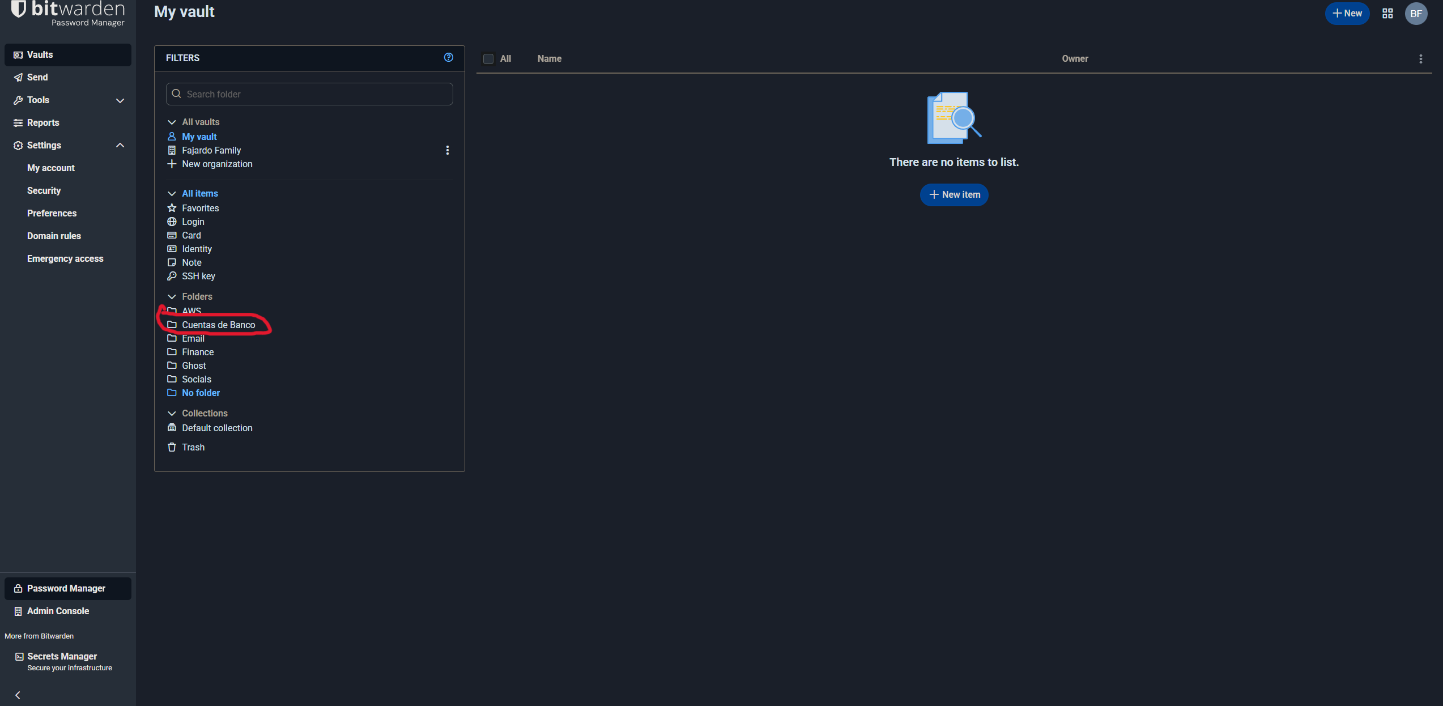Viewport: 1443px width, 706px height.
Task: Expand the Tools menu chevron
Action: [120, 100]
